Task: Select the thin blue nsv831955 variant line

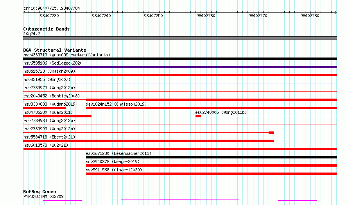Action: click(180, 83)
